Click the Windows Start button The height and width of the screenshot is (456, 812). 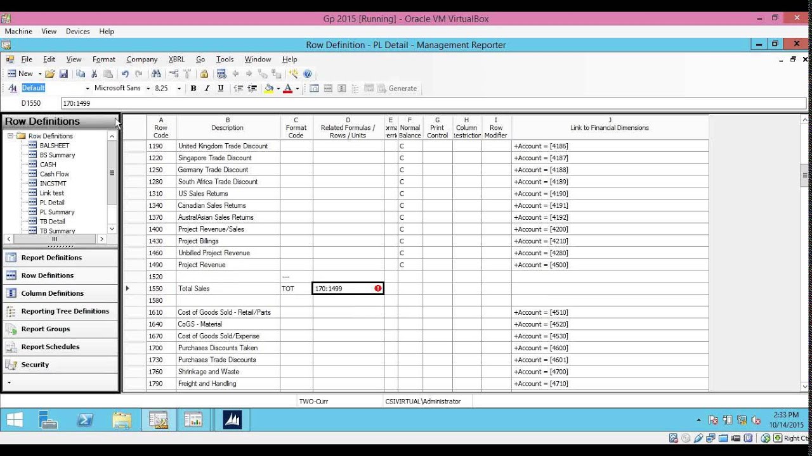pyautogui.click(x=14, y=420)
